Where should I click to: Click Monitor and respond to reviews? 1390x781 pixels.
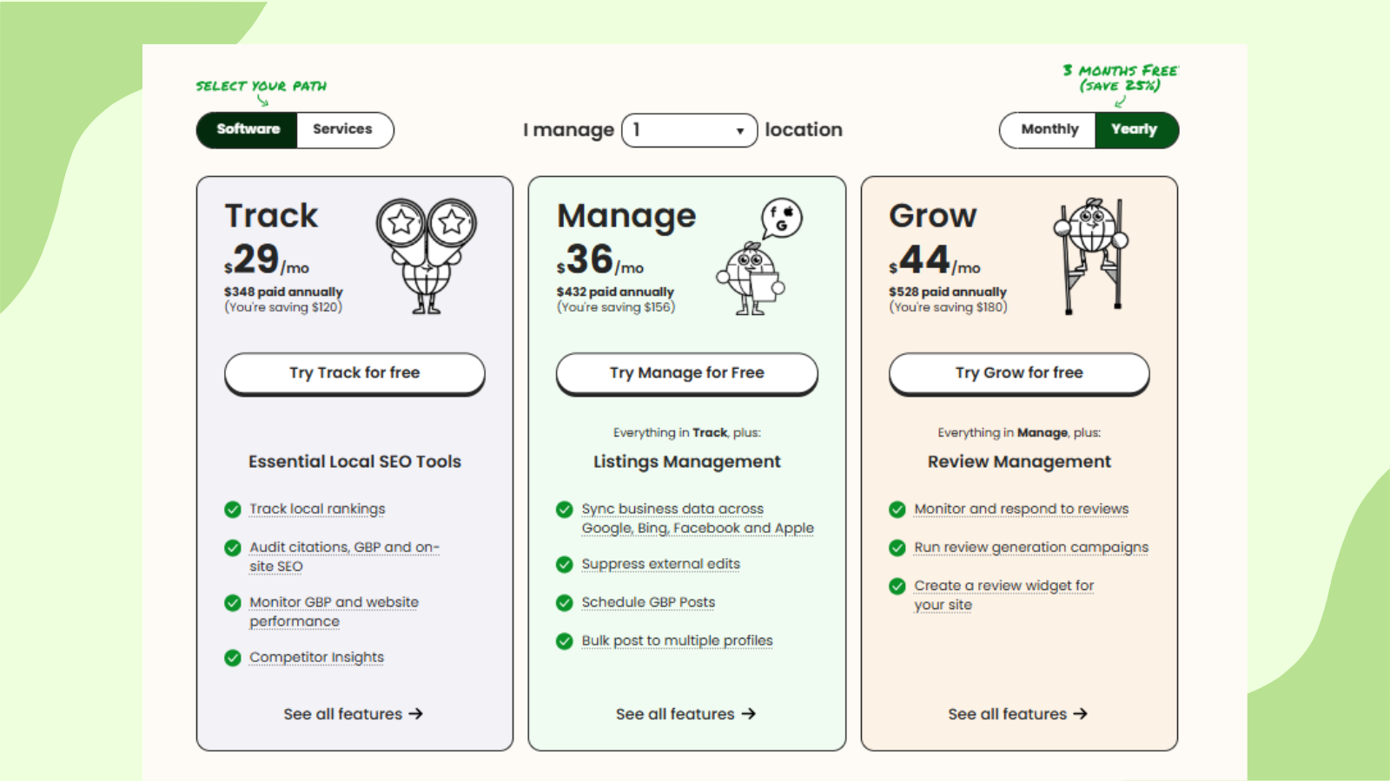[1022, 509]
